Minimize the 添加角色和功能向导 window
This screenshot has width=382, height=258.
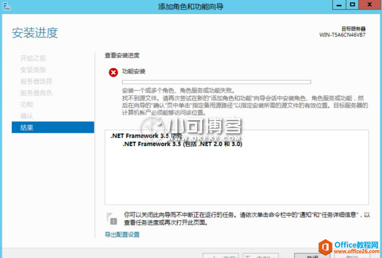(339, 5)
